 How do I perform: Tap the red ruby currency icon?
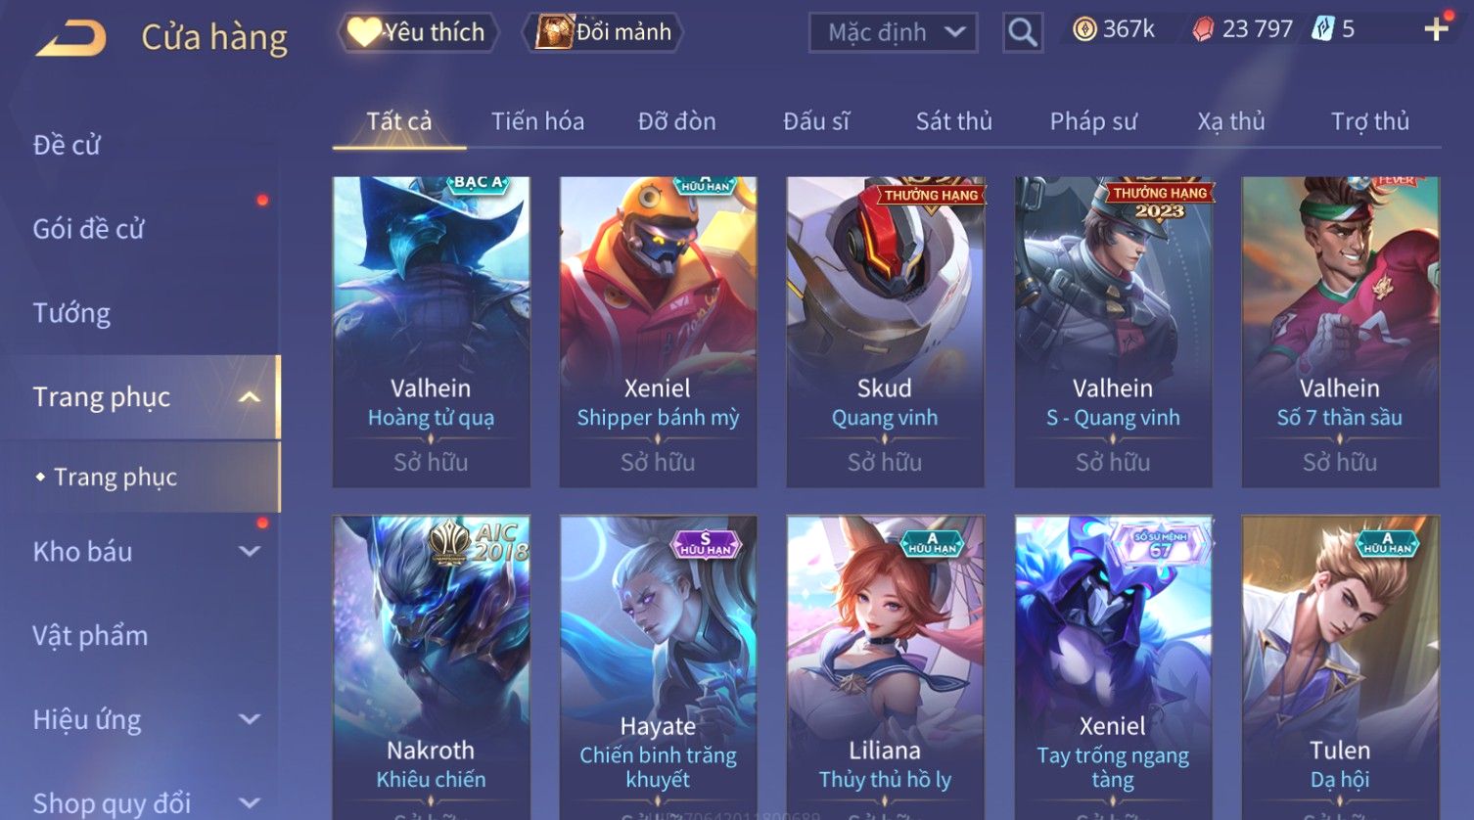coord(1202,29)
